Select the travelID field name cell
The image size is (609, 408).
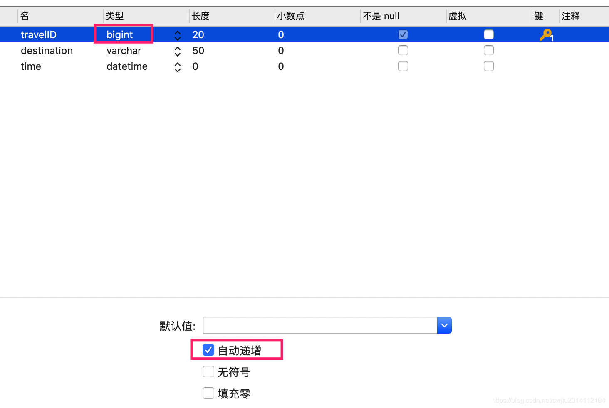[x=39, y=34]
